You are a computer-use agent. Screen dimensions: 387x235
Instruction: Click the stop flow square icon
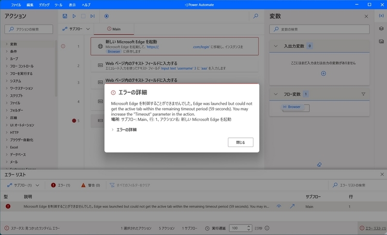(x=83, y=16)
